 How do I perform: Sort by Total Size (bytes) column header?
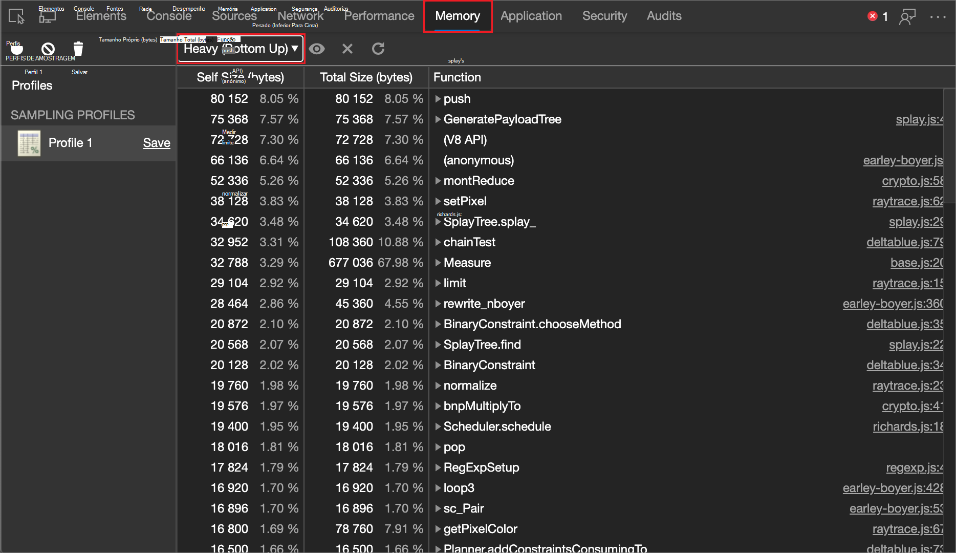coord(366,77)
